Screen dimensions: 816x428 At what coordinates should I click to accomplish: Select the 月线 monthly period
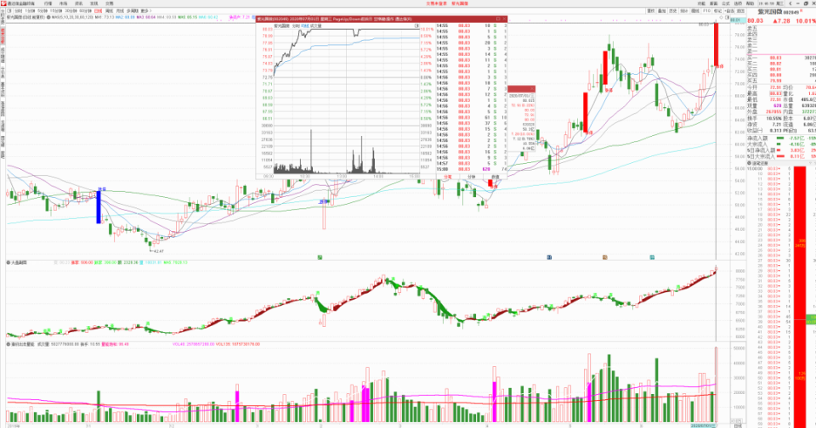(120, 11)
